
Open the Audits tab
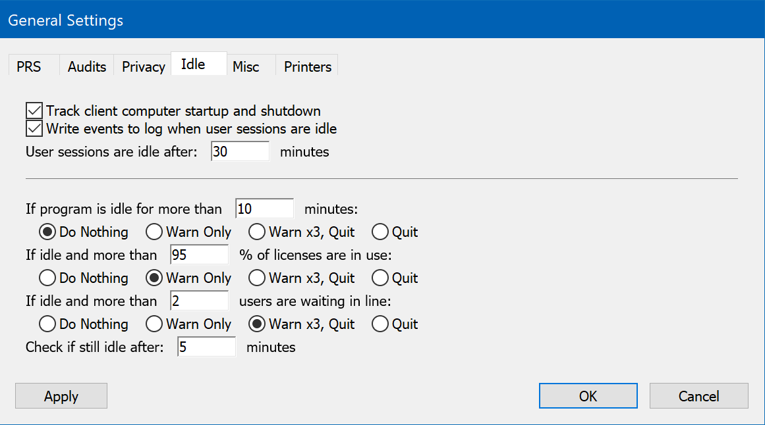tap(87, 66)
